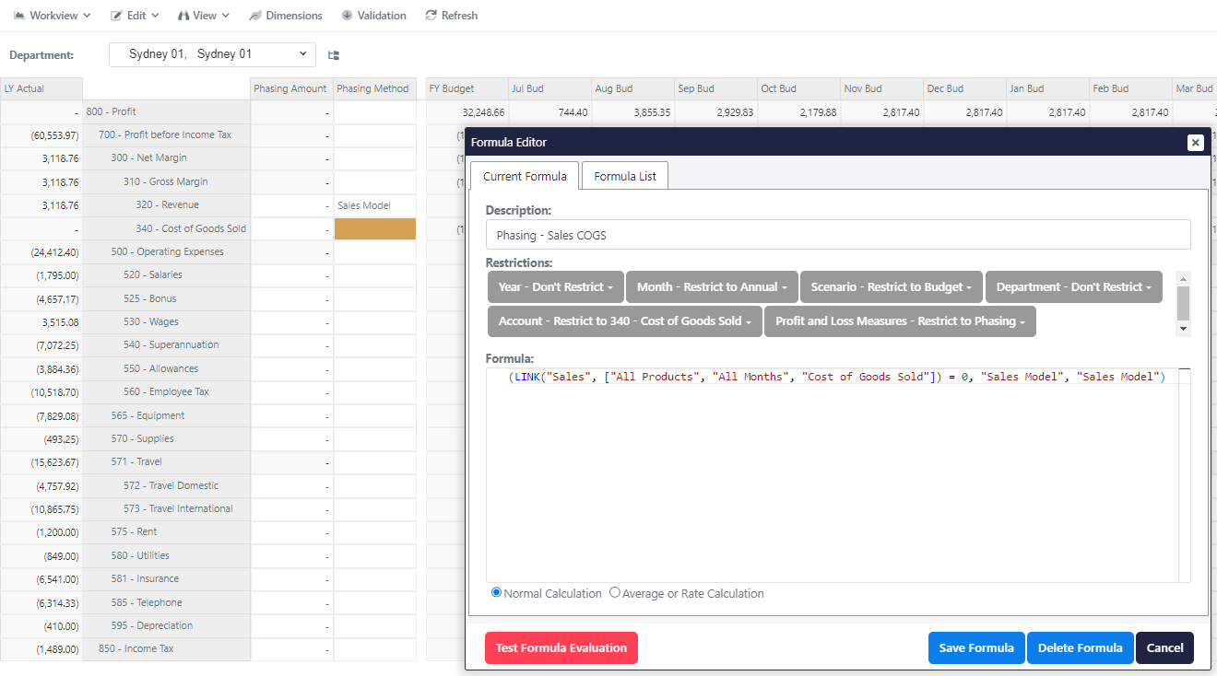Click the Workview chart icon
1217x676 pixels.
tap(18, 16)
